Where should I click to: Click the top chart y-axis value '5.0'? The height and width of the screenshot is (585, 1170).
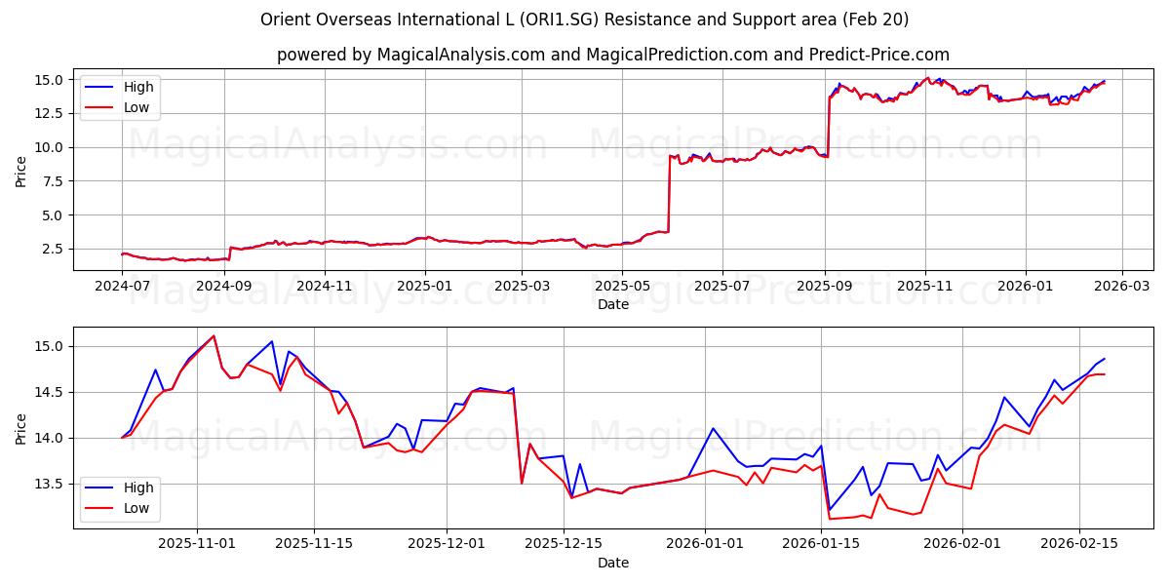[55, 214]
